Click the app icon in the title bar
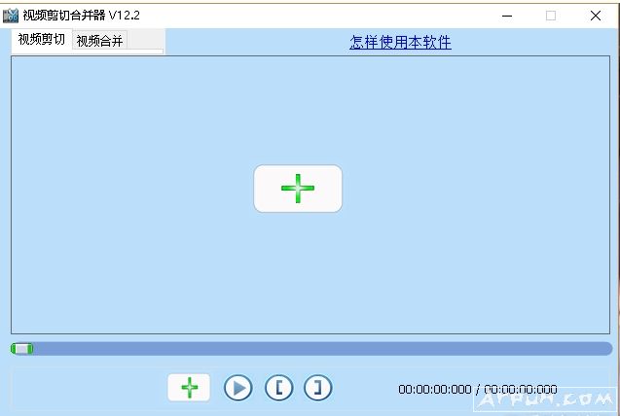620x416 pixels. 11,16
